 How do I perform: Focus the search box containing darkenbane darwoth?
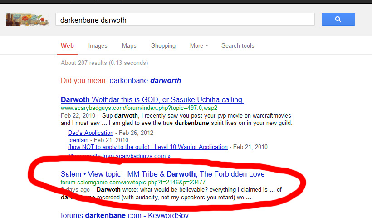(x=185, y=20)
